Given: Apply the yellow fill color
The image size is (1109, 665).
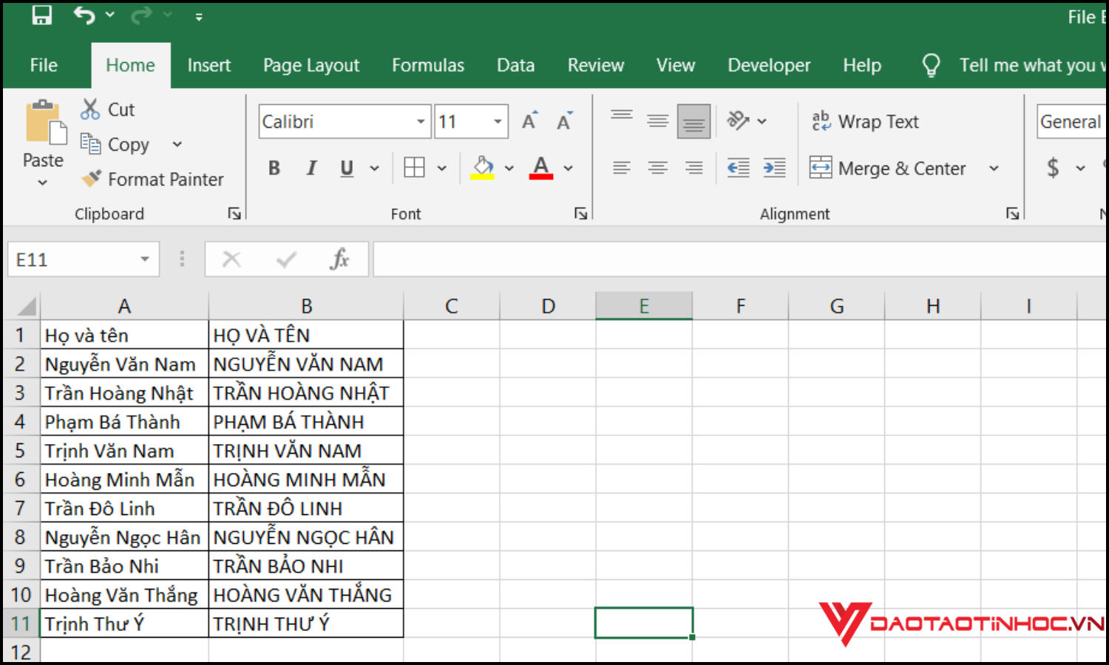Looking at the screenshot, I should (x=483, y=168).
